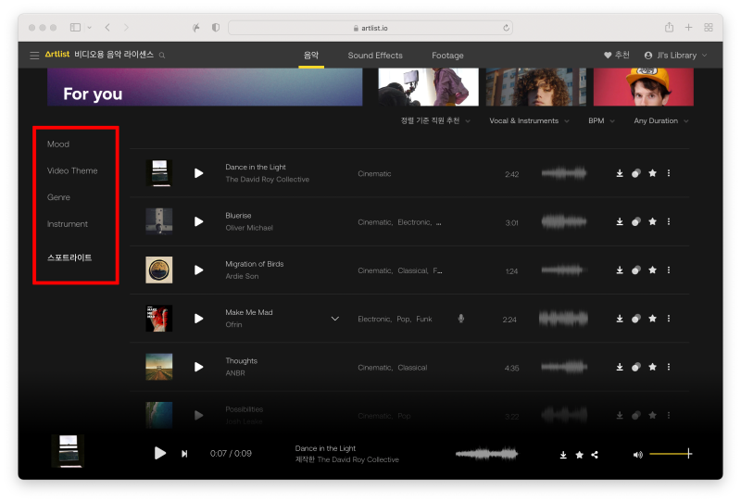Select the Instrument filter category
Viewport: 741px width, 502px height.
pos(68,224)
